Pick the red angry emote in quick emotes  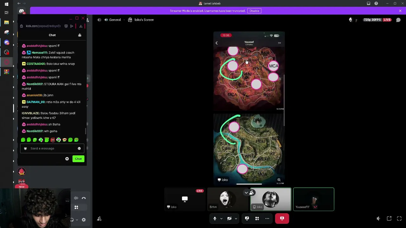pyautogui.click(x=53, y=140)
